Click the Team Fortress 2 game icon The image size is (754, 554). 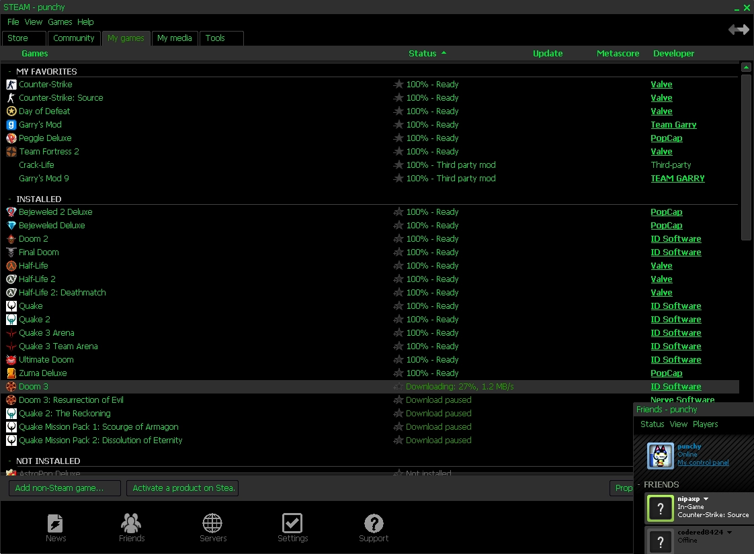tap(11, 152)
